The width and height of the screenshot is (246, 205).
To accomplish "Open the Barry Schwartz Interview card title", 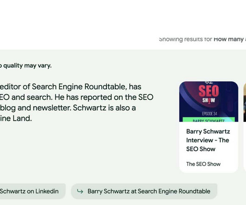I will coord(208,140).
